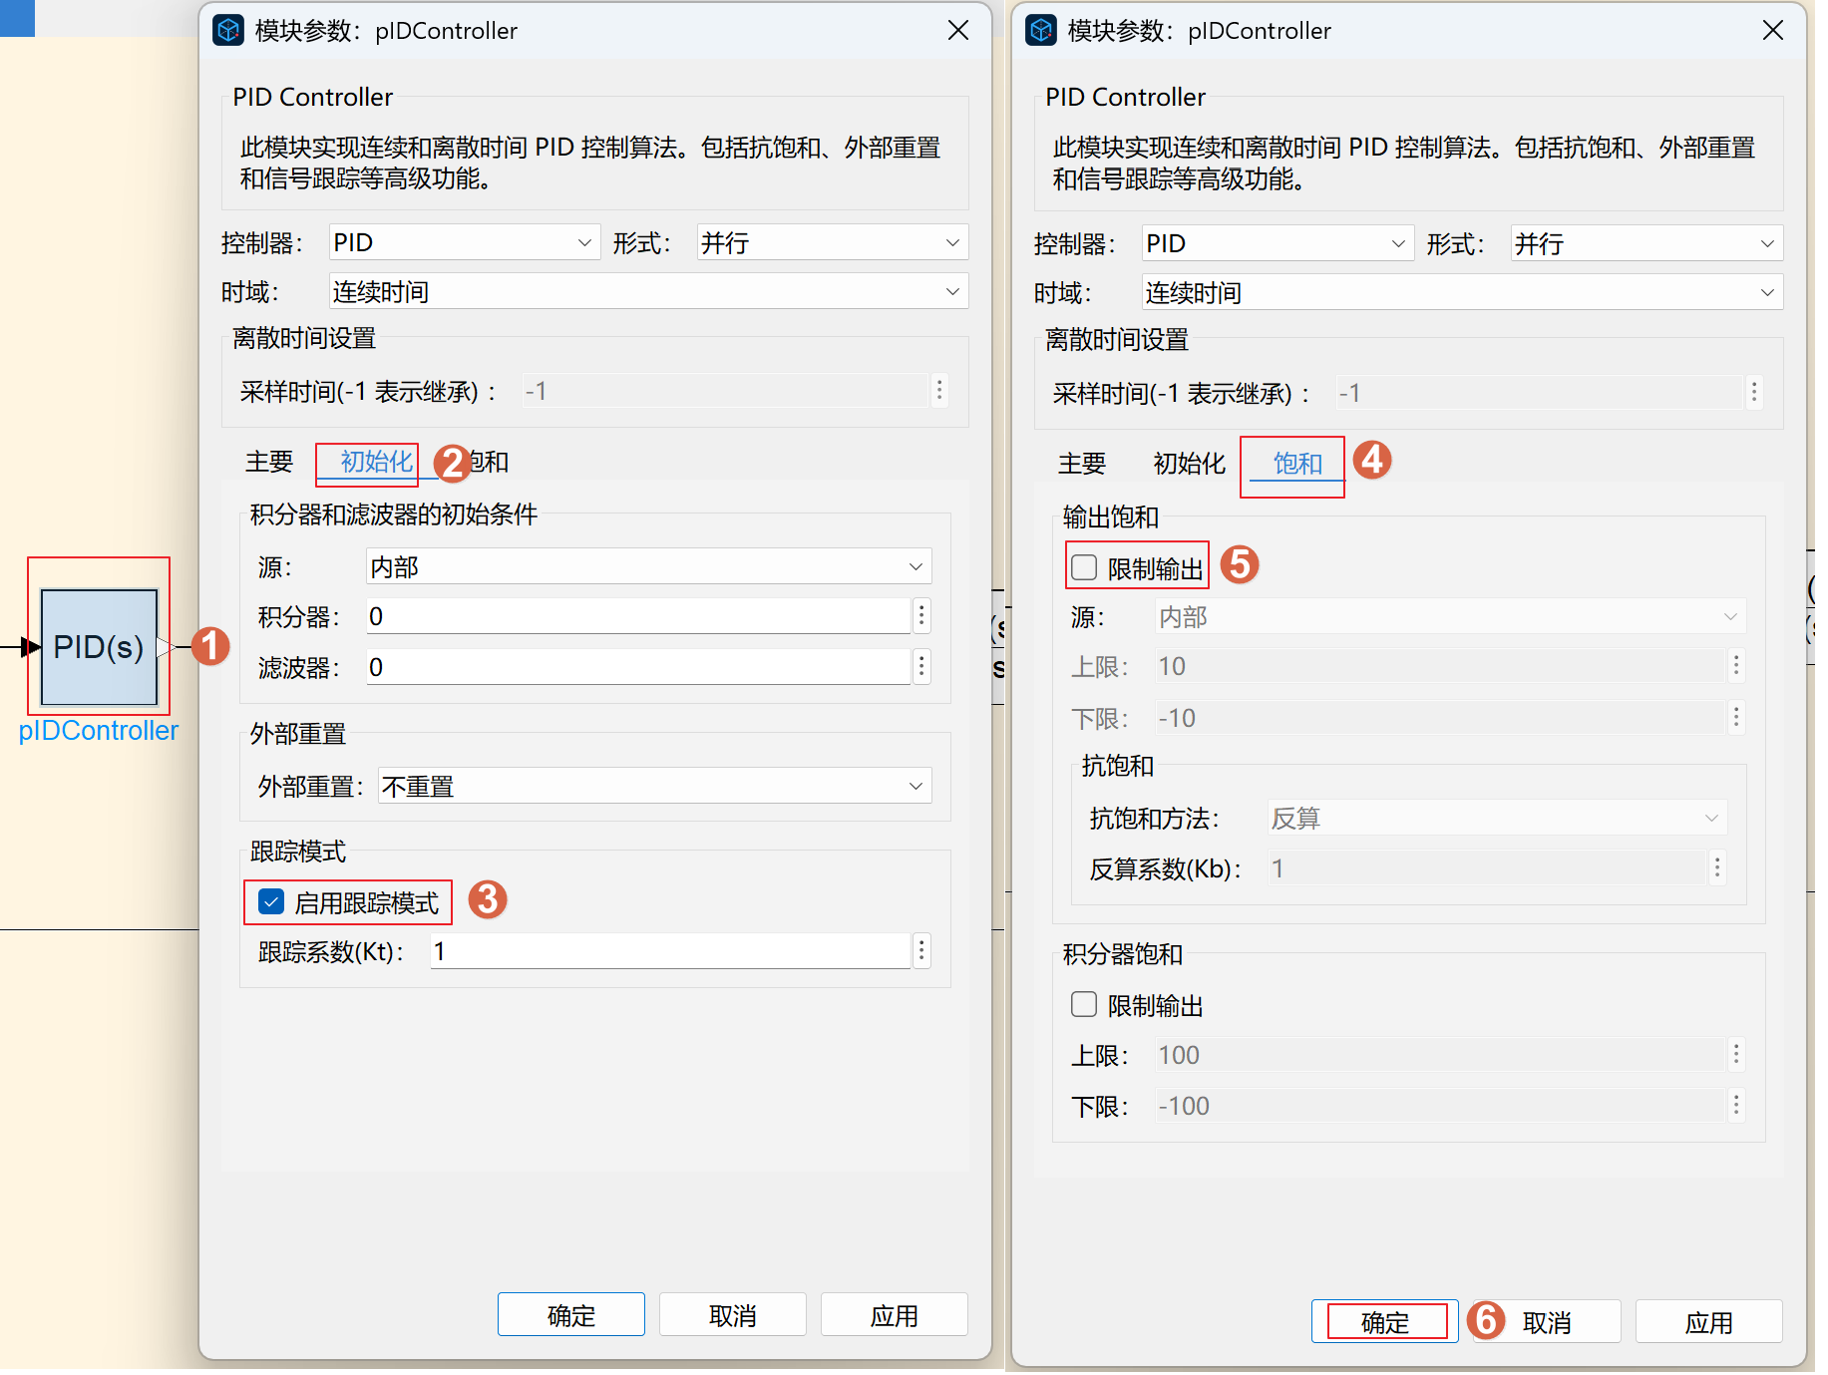Open three-dot menu beside 积分器 field
The height and width of the screenshot is (1375, 1828).
921,616
